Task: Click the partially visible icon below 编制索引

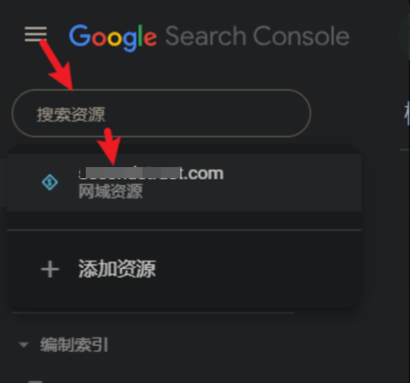Action: click(x=35, y=381)
